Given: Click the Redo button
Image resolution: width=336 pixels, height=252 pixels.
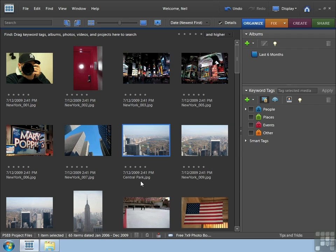Looking at the screenshot, I should coord(257,8).
